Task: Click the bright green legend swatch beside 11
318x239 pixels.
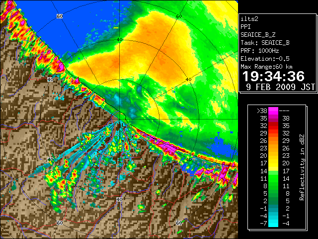Action: [x=273, y=178]
